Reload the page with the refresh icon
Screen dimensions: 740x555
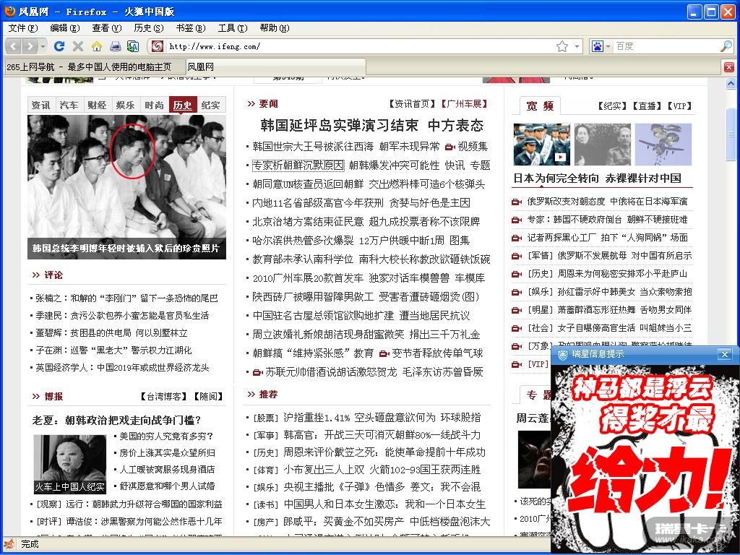tap(59, 46)
